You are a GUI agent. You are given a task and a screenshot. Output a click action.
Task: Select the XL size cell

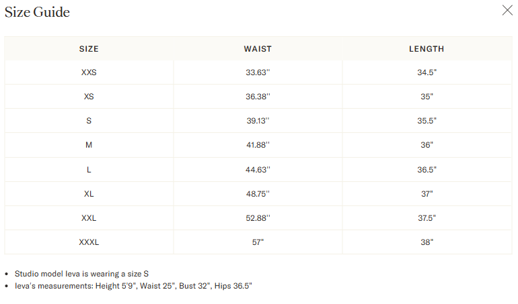[x=89, y=193]
